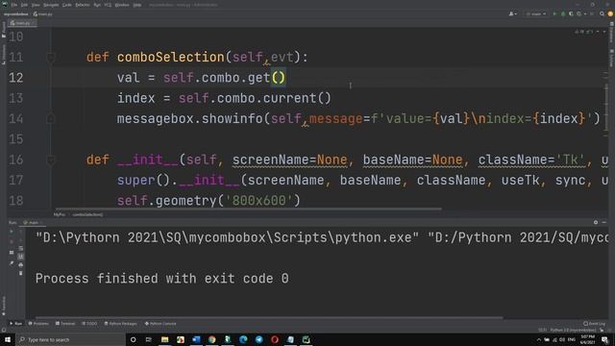Image resolution: width=615 pixels, height=346 pixels.
Task: Open the VCS menu
Action: (x=108, y=5)
